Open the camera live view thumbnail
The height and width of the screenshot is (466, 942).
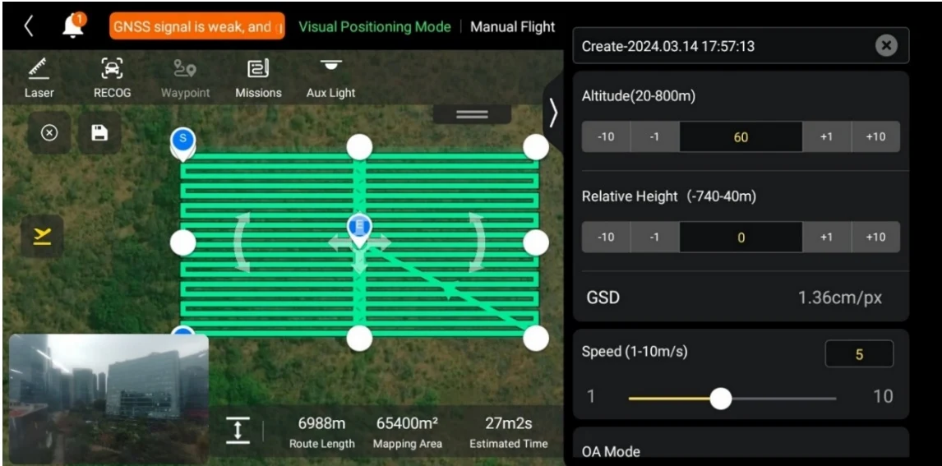(x=109, y=399)
